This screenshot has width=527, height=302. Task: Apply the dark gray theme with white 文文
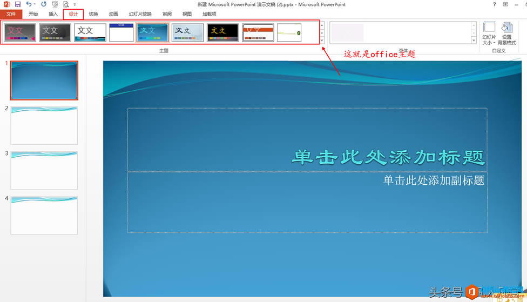point(55,32)
